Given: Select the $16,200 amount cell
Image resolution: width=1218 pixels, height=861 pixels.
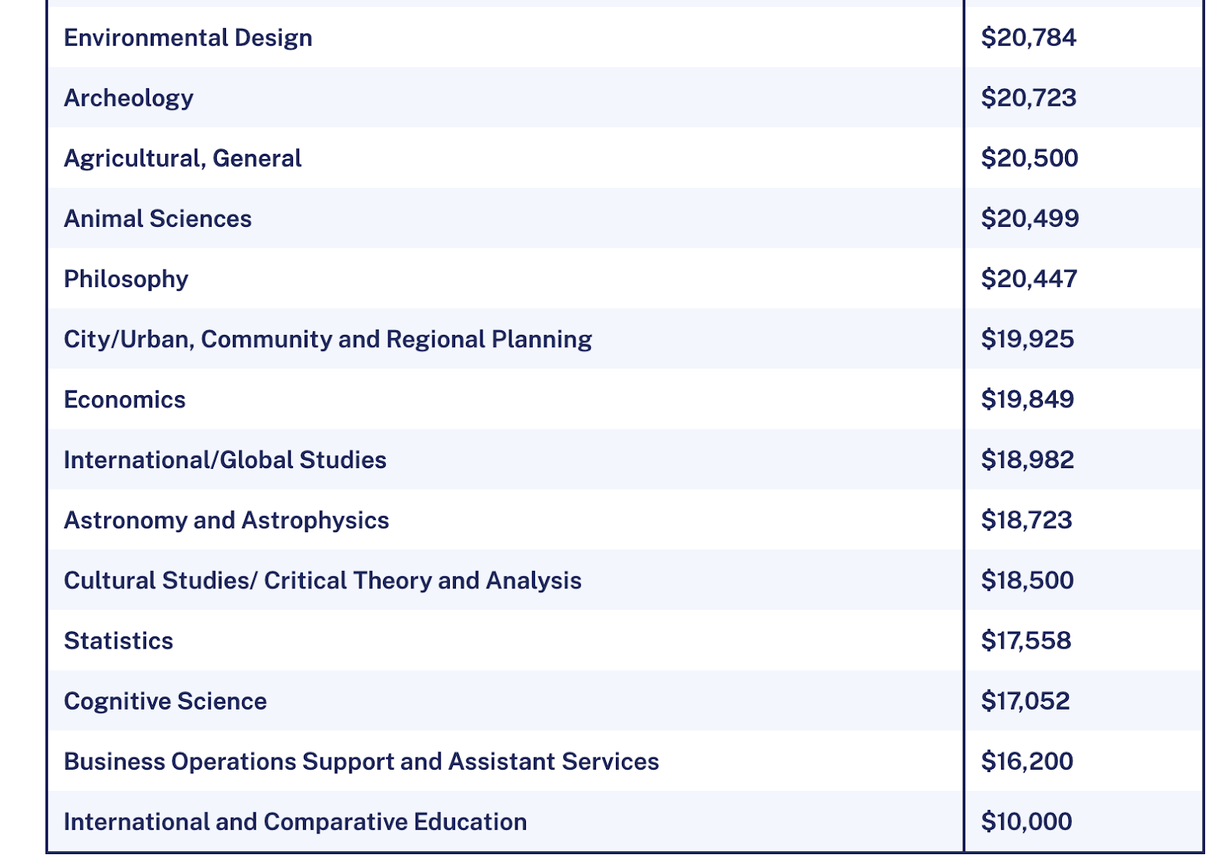Looking at the screenshot, I should [x=1027, y=761].
